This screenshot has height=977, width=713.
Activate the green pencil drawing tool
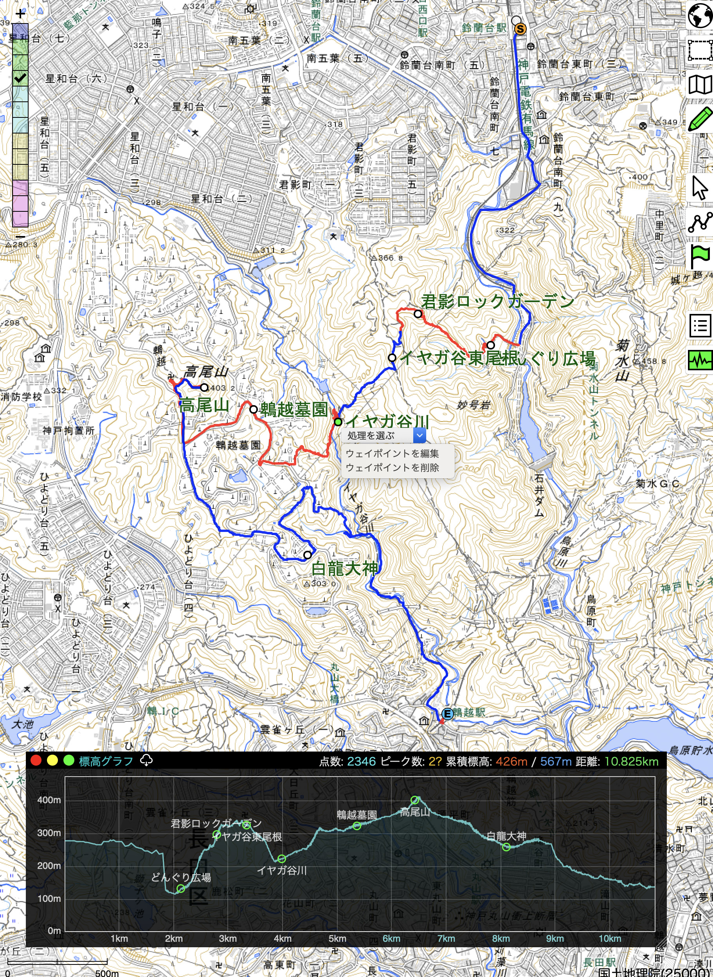coord(700,118)
